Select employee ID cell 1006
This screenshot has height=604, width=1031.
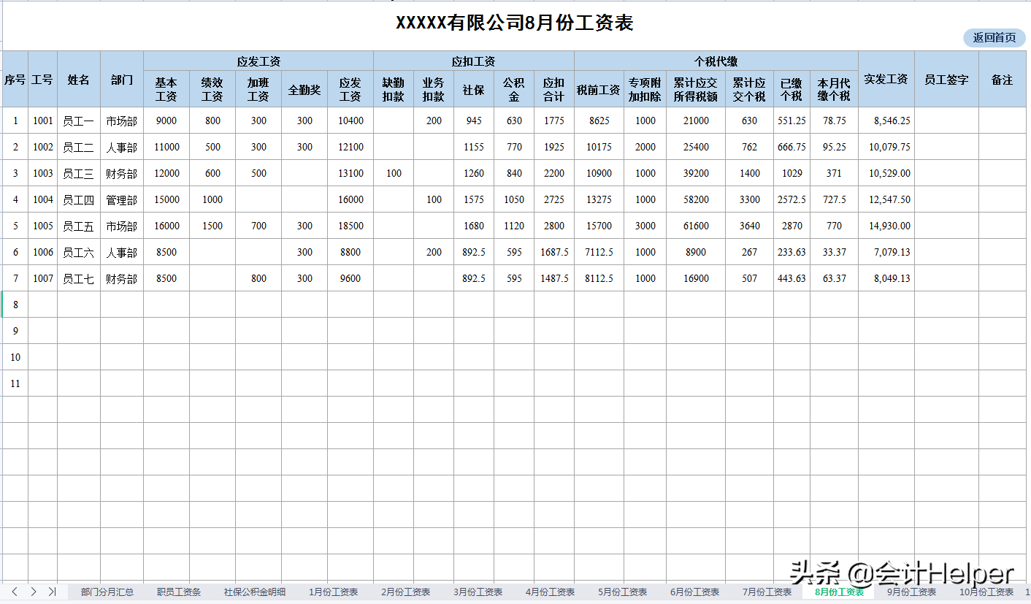(43, 252)
